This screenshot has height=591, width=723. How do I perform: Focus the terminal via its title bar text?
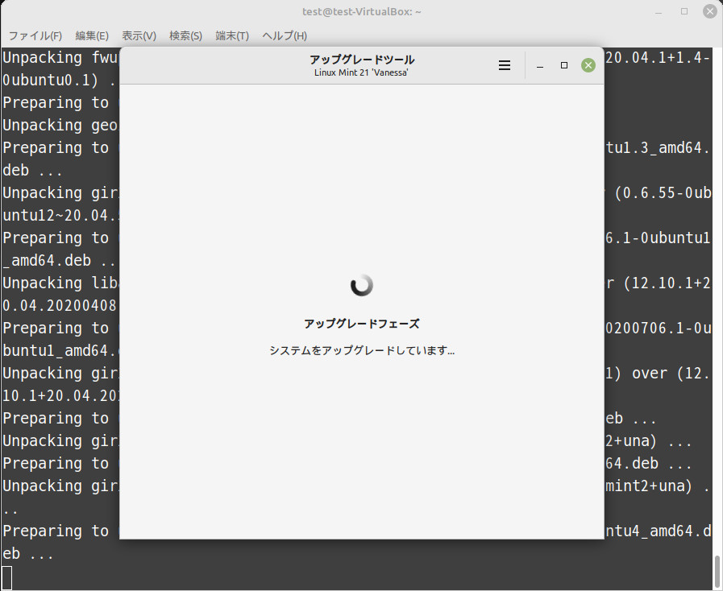362,11
